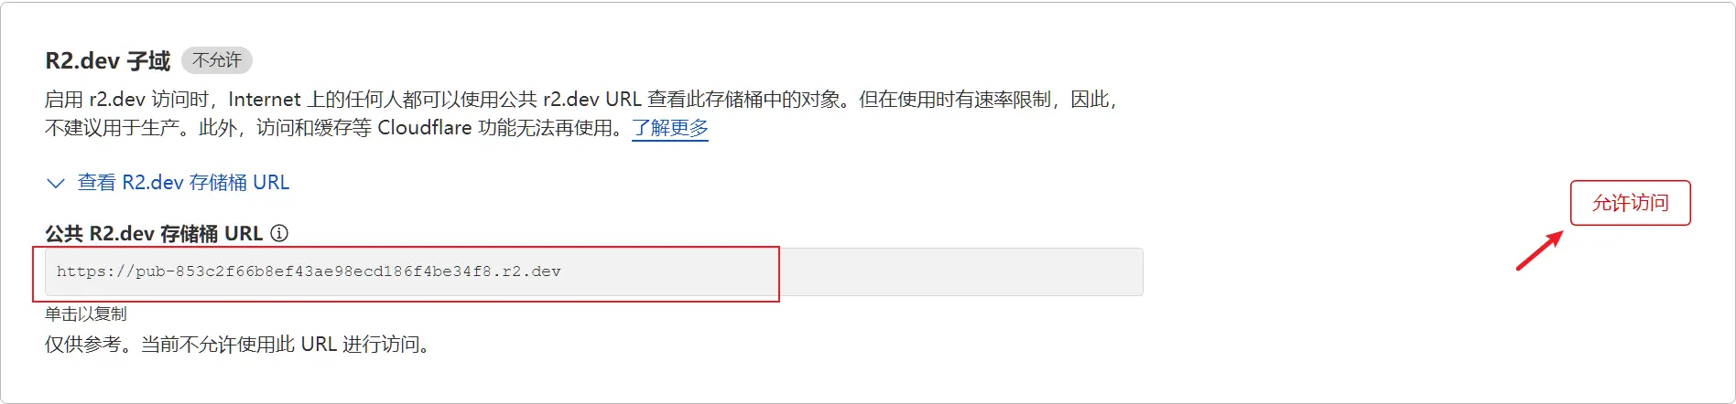The height and width of the screenshot is (404, 1736).
Task: Click the empty gray area right of the URL
Action: click(x=961, y=271)
